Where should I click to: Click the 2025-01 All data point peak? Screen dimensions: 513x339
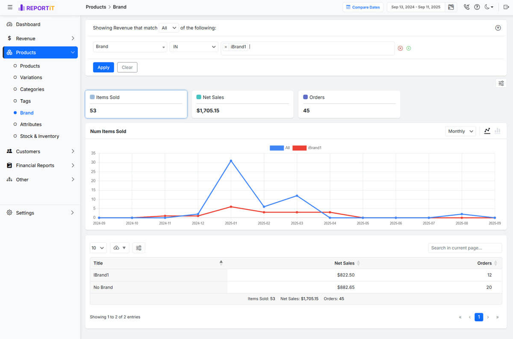[x=231, y=161]
